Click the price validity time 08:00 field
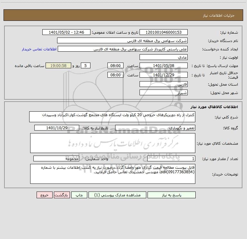 click(x=115, y=75)
